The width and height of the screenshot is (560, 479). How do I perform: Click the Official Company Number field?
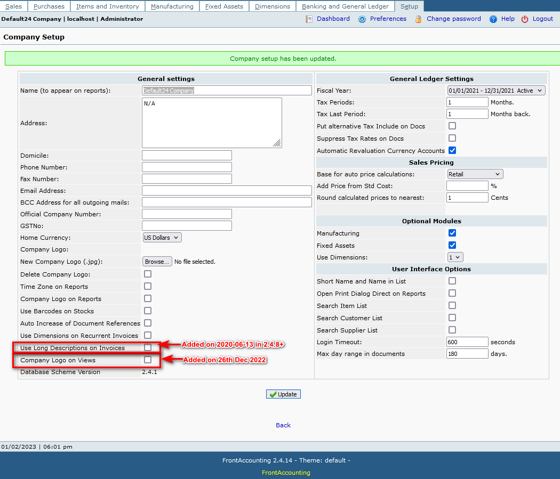[x=187, y=214]
